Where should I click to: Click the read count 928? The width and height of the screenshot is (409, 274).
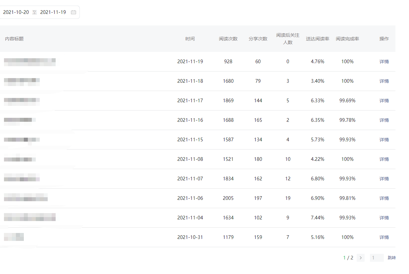point(228,62)
